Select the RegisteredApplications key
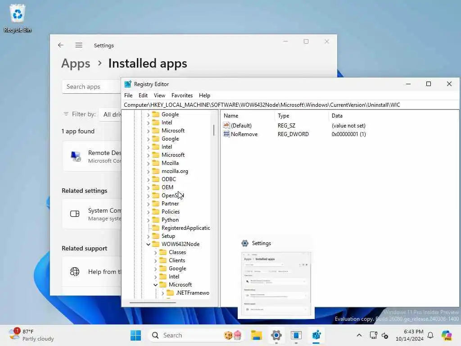461x346 pixels. click(185, 228)
